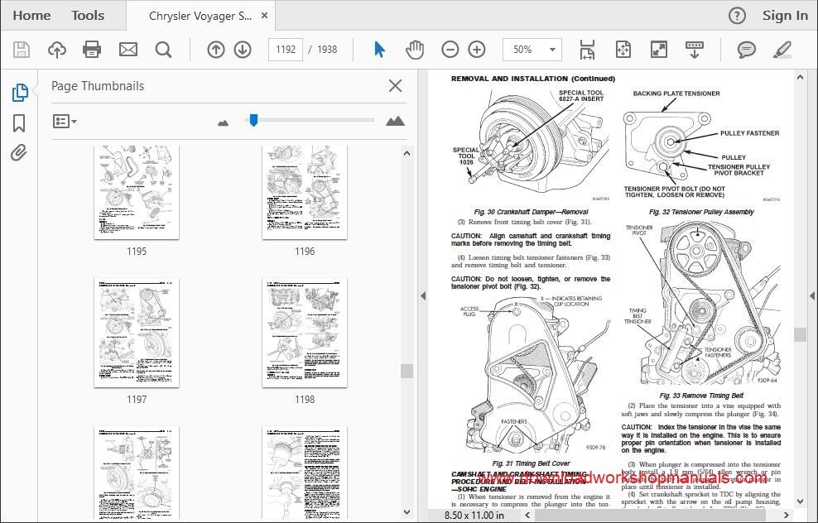Print the document

(x=92, y=50)
